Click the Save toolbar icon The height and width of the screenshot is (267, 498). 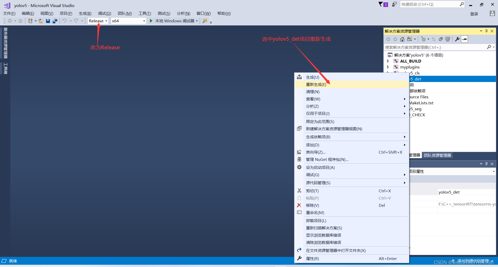click(48, 21)
